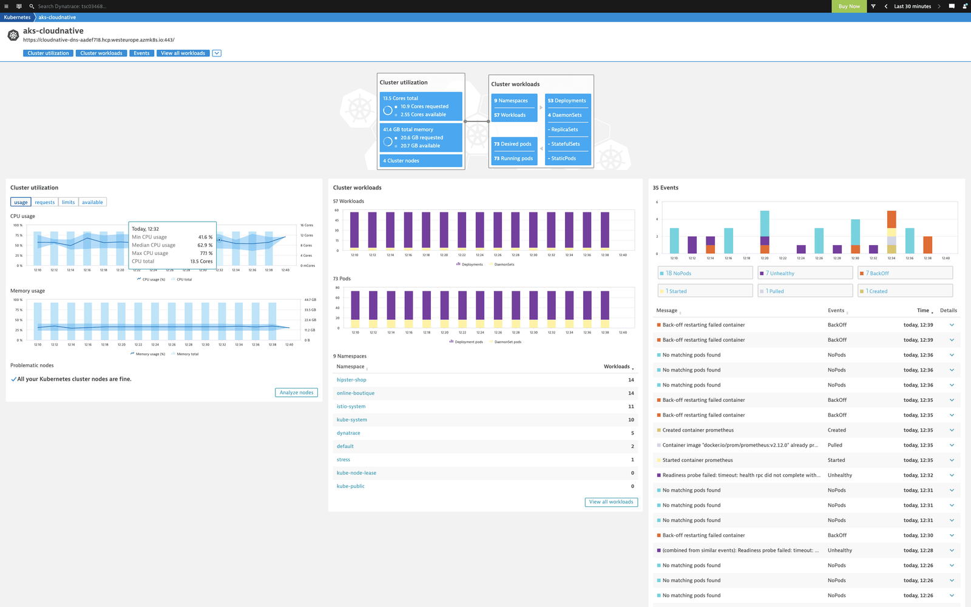This screenshot has width=971, height=607.
Task: Switch to the requests tab
Action: [44, 202]
